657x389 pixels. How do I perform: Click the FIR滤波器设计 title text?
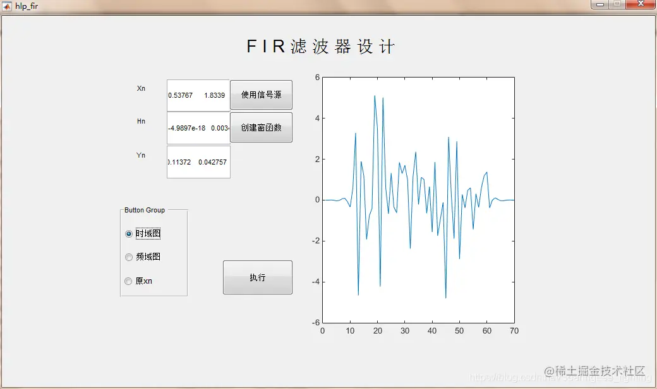[320, 47]
